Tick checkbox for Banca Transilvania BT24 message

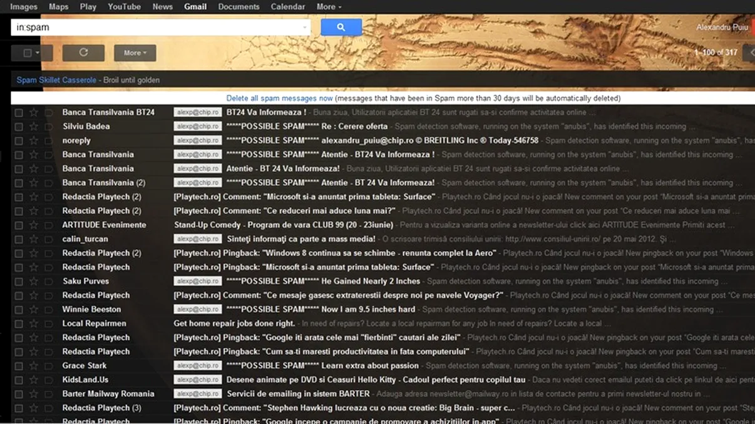click(19, 113)
